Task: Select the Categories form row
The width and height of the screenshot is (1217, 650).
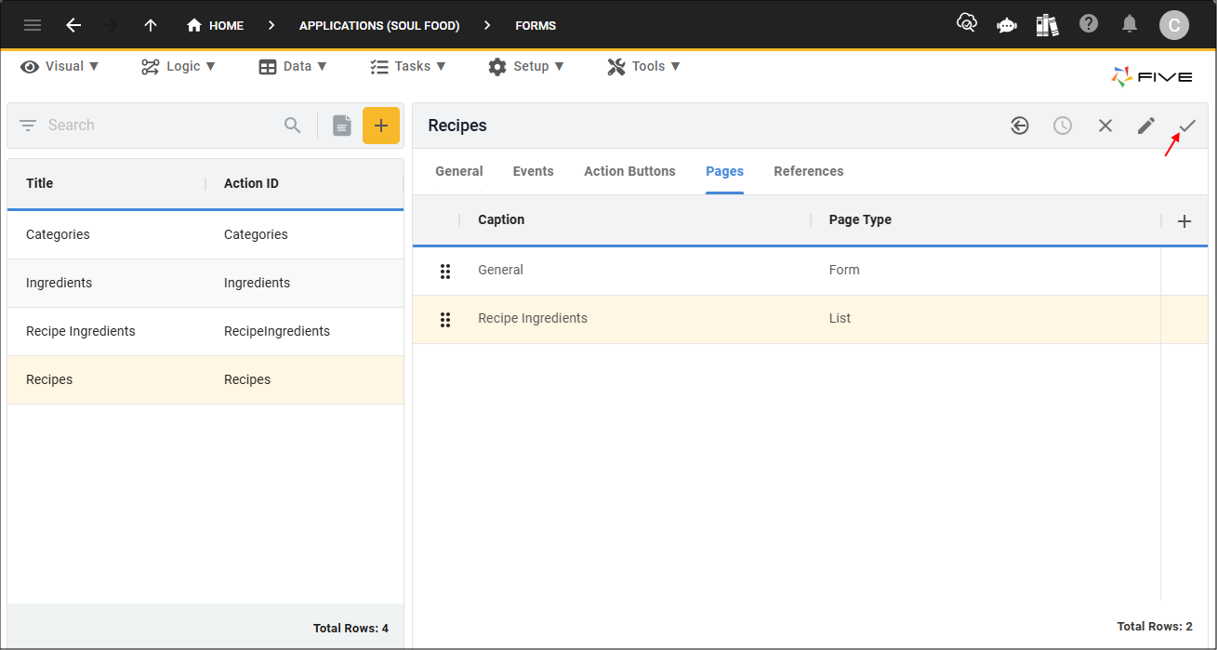Action: coord(205,234)
